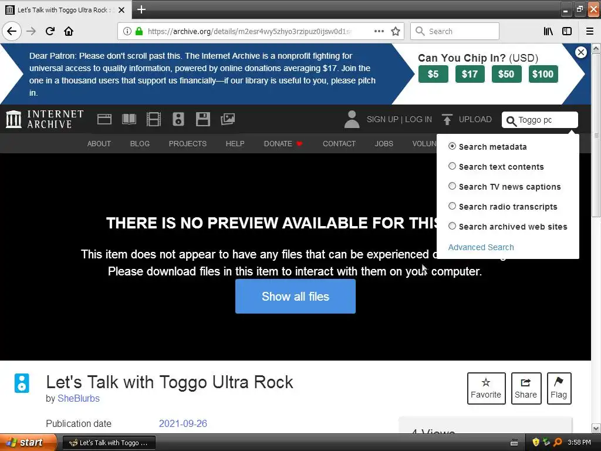
Task: Open page actions three-dots menu
Action: [379, 31]
